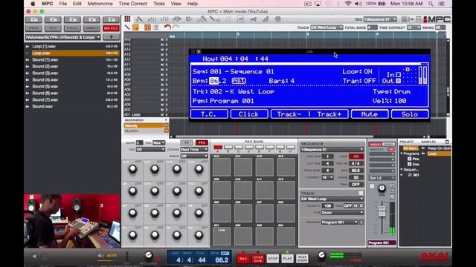The height and width of the screenshot is (267, 476).
Task: Open the Edit menu
Action: (77, 4)
